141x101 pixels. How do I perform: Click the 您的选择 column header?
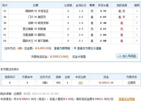122,5
